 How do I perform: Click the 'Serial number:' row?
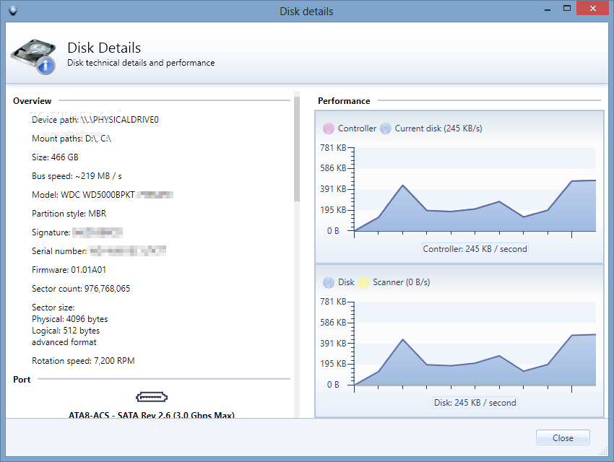click(99, 251)
